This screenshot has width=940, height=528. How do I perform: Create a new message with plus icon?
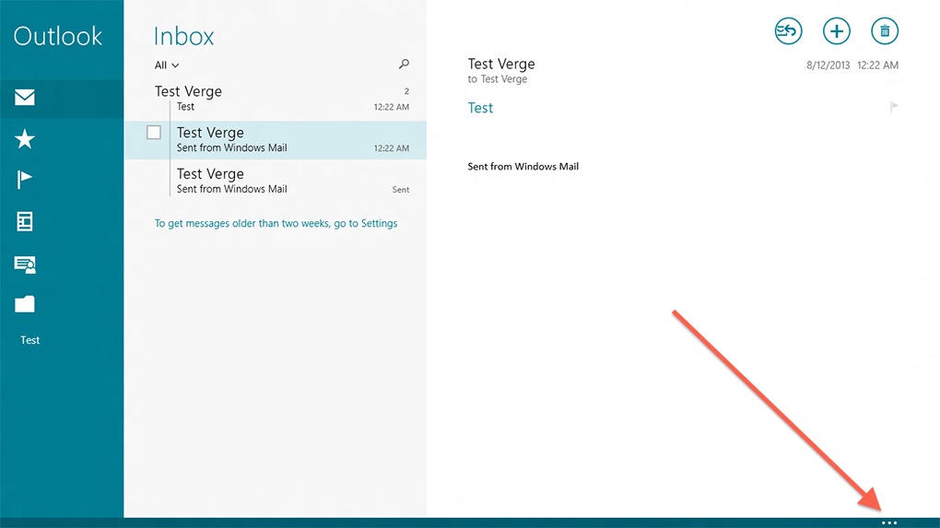pos(836,31)
